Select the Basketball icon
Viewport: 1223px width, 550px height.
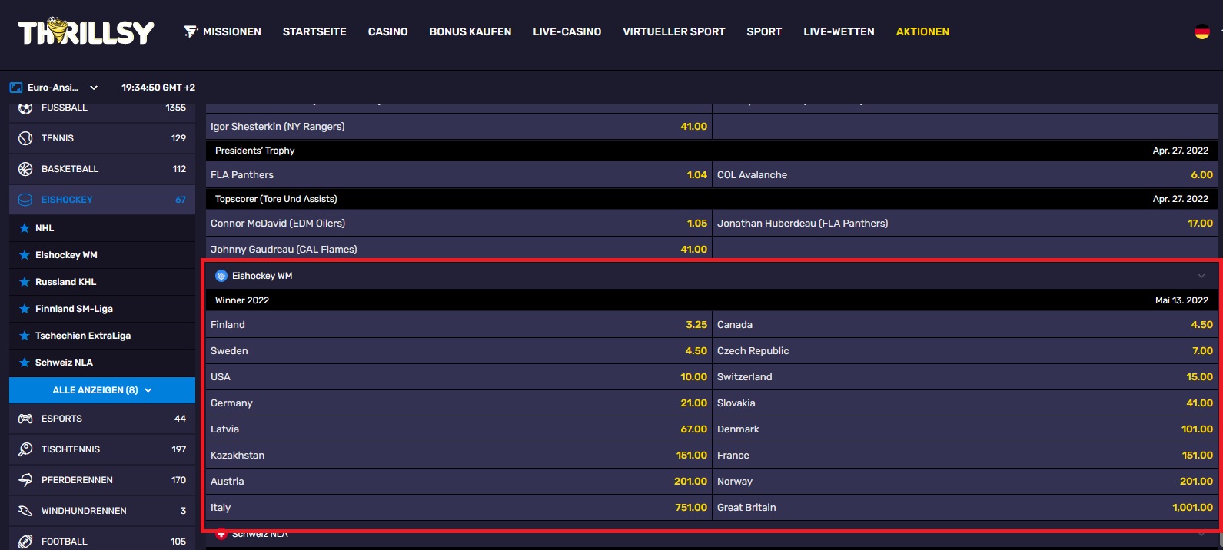click(25, 169)
